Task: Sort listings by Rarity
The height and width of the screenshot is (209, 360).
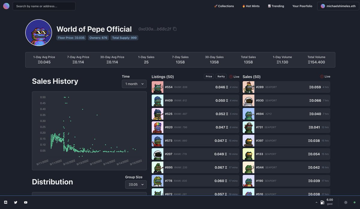Action: [x=221, y=76]
